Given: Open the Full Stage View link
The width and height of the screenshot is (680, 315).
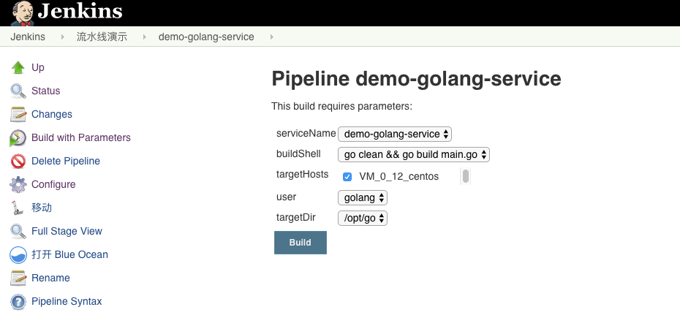Looking at the screenshot, I should tap(67, 232).
